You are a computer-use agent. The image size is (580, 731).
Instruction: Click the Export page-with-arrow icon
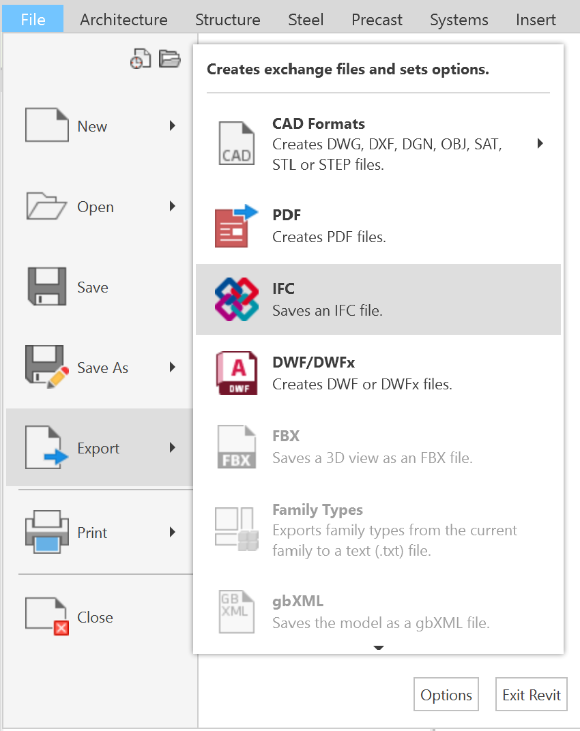(46, 447)
